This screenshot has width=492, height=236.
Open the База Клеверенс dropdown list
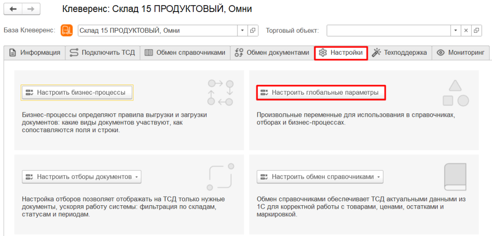click(x=242, y=30)
